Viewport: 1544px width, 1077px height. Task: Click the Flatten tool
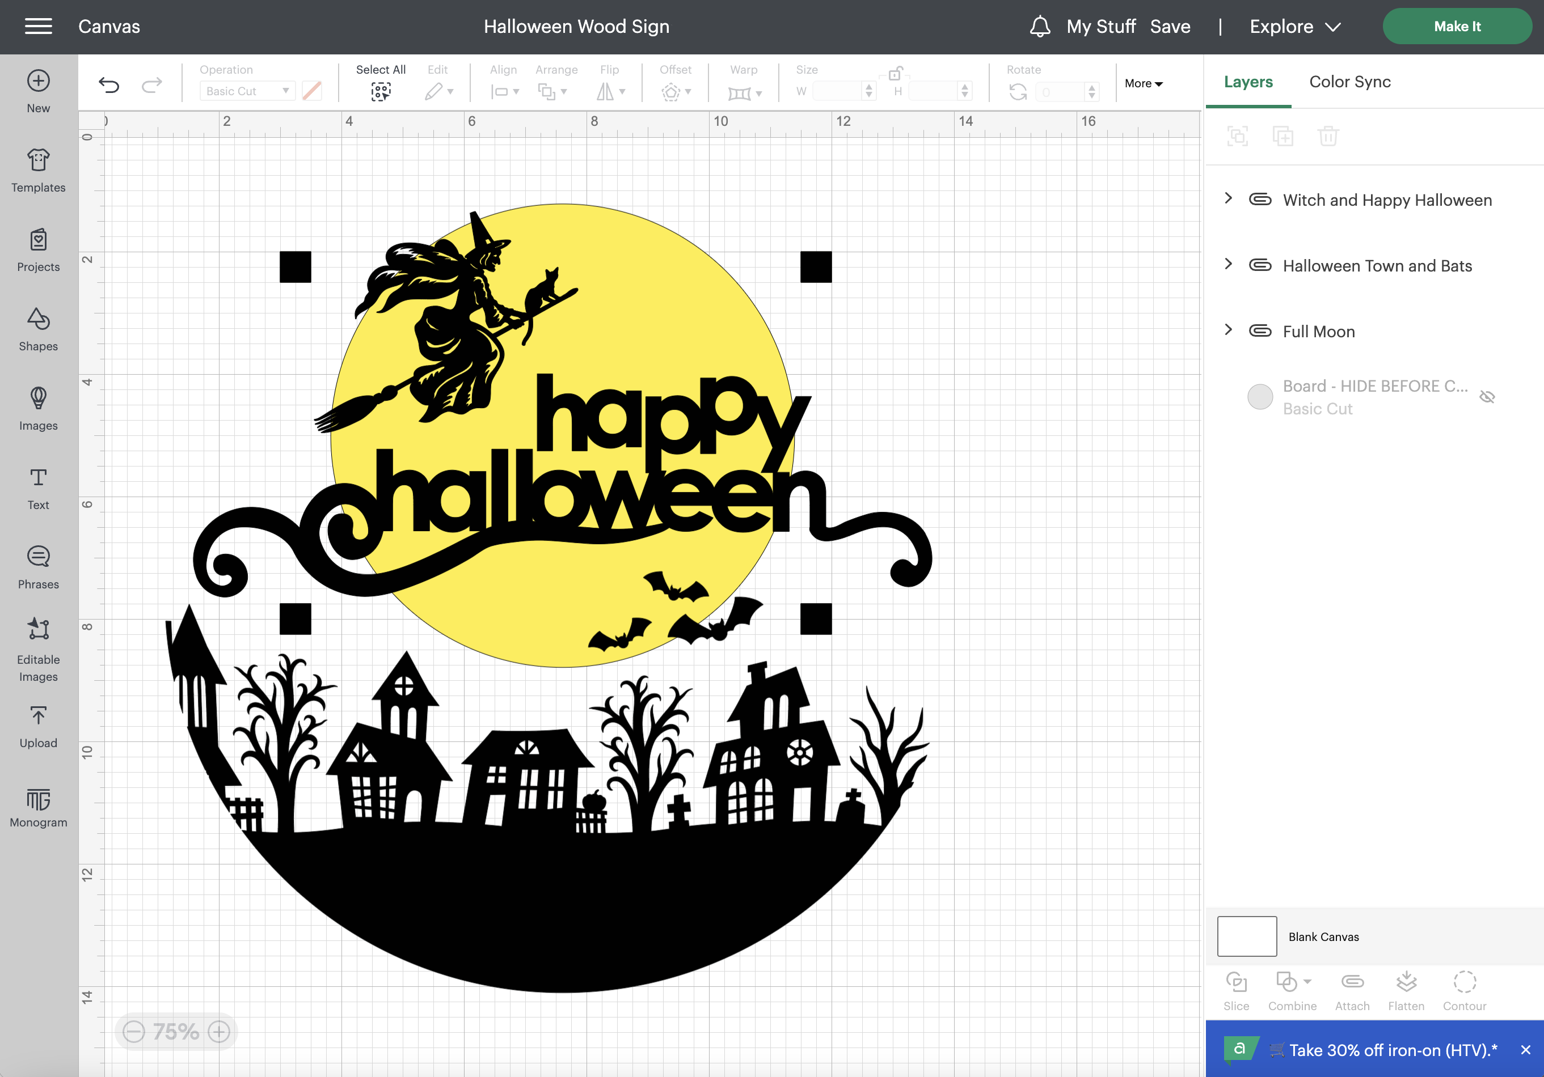click(1406, 991)
